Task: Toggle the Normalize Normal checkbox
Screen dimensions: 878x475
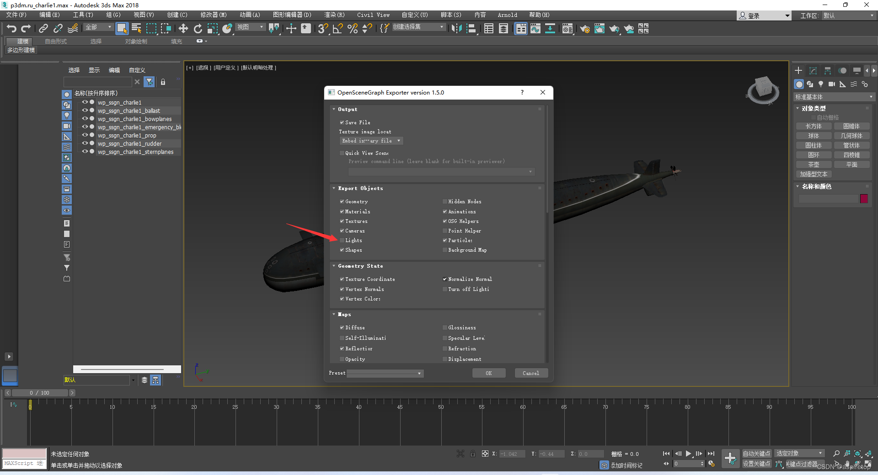Action: click(444, 279)
